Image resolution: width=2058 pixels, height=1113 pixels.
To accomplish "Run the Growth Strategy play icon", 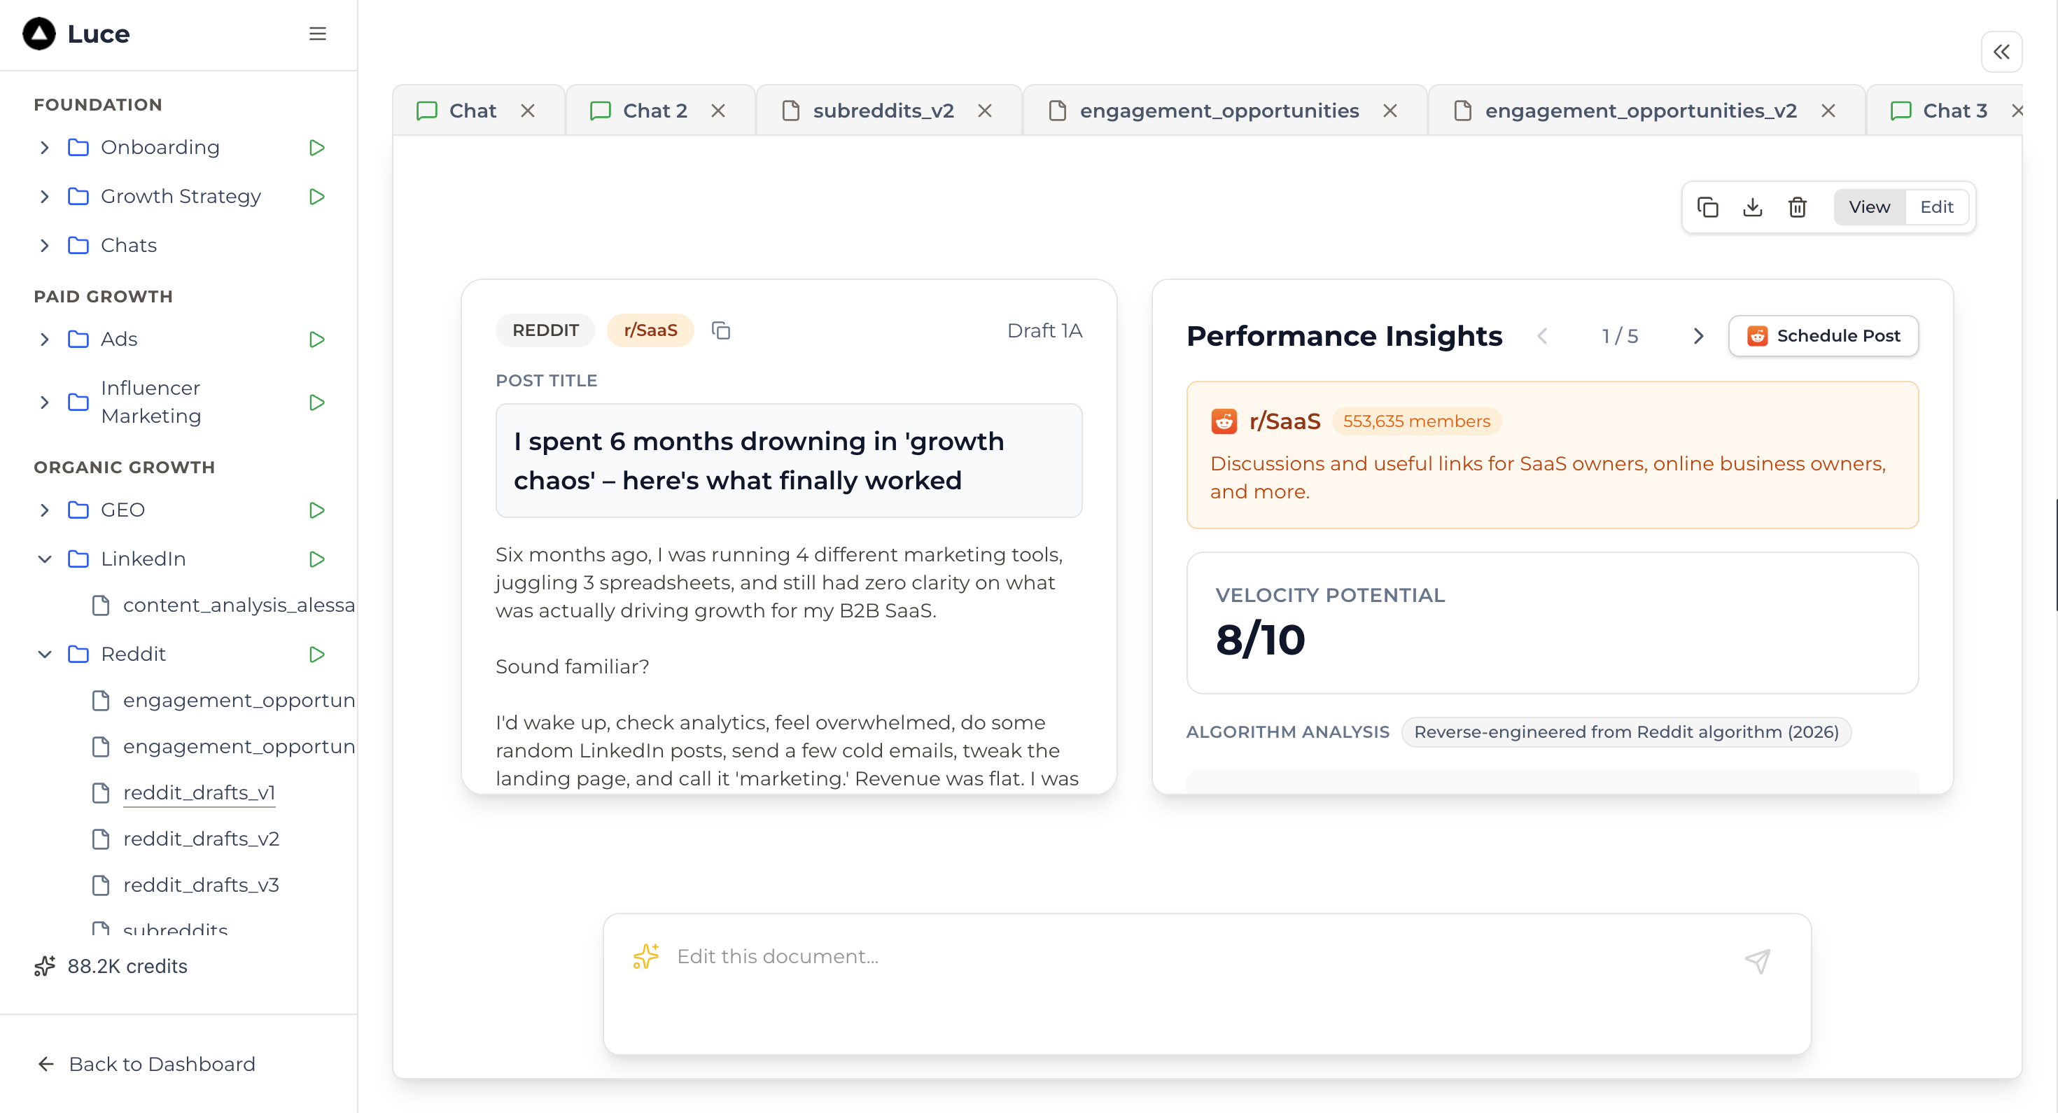I will coord(316,197).
